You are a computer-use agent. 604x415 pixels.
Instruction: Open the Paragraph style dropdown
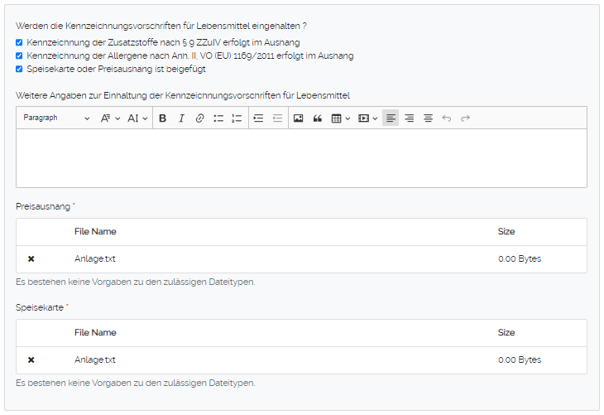(x=56, y=118)
